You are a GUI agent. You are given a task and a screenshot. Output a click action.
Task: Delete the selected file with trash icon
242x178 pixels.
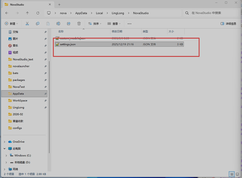[x=79, y=24]
